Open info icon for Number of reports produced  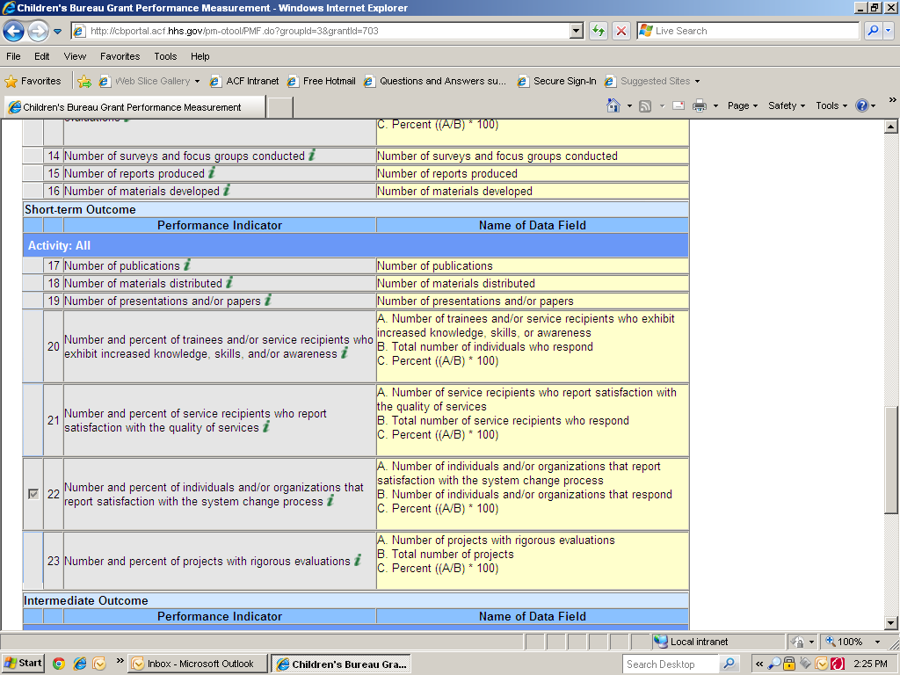tap(212, 172)
